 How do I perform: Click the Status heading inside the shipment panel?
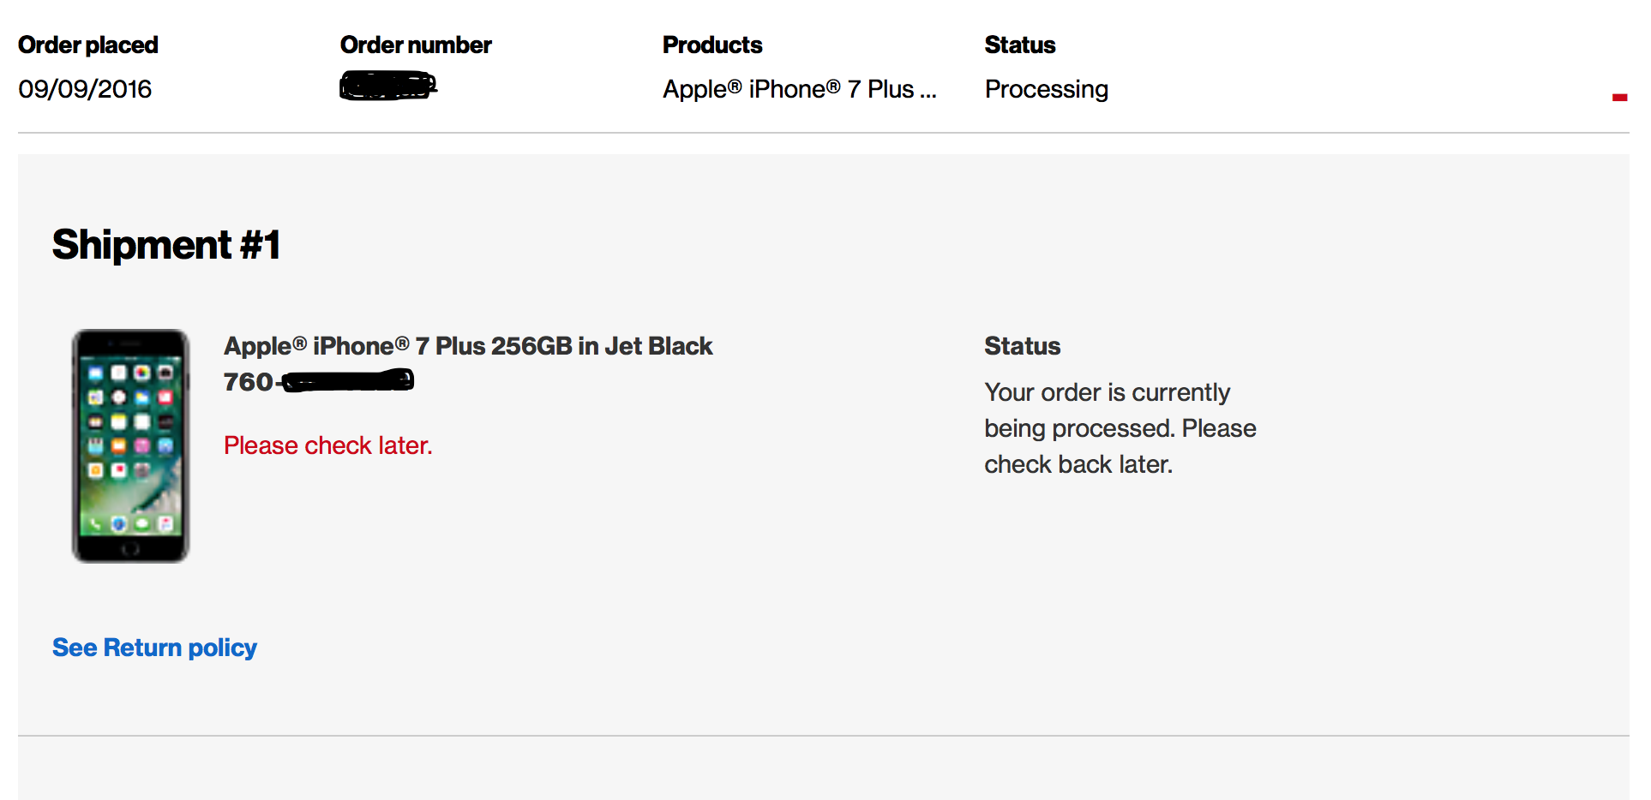coord(1023,346)
